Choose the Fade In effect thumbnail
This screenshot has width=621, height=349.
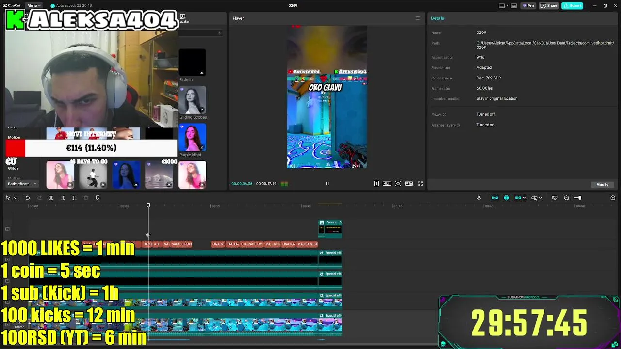pos(192,62)
